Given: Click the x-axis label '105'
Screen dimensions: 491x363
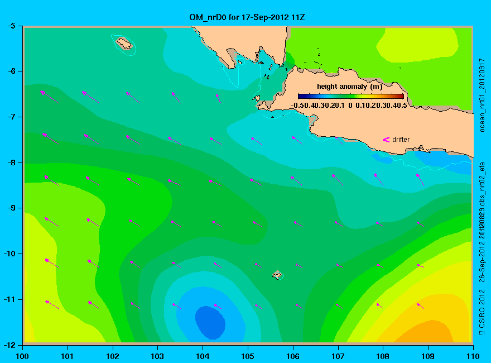Looking at the screenshot, I should pos(248,356).
